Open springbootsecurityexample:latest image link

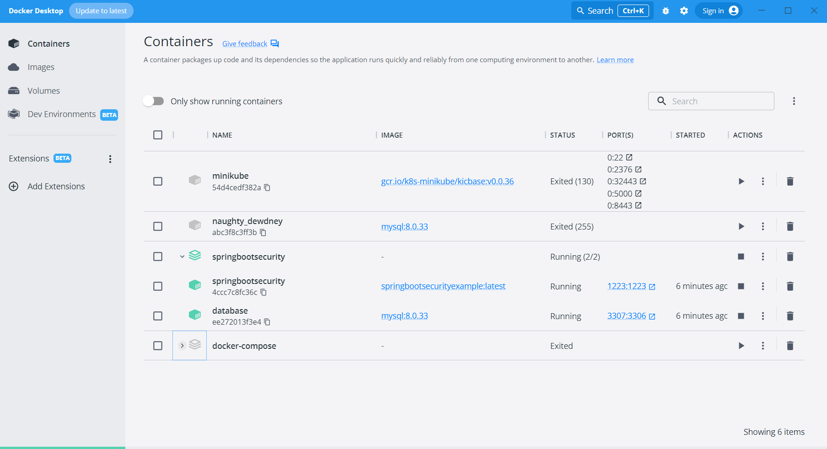[x=443, y=286]
